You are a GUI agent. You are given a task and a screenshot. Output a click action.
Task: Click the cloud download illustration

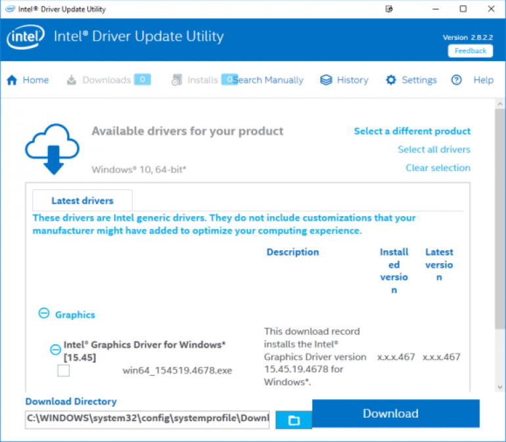[x=53, y=149]
